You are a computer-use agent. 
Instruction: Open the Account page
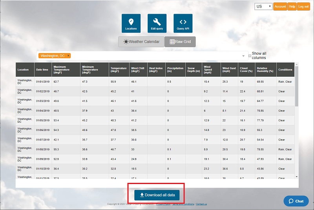point(280,7)
